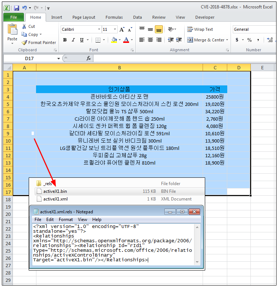Toggle Underline formatting

[x=82, y=40]
